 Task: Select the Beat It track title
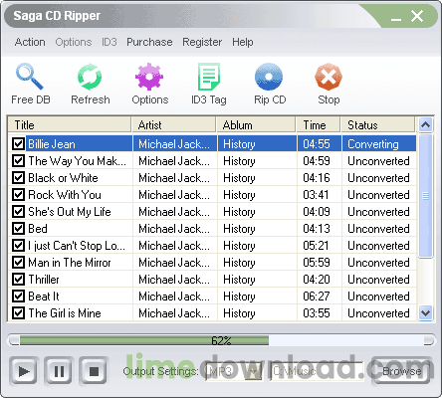44,297
